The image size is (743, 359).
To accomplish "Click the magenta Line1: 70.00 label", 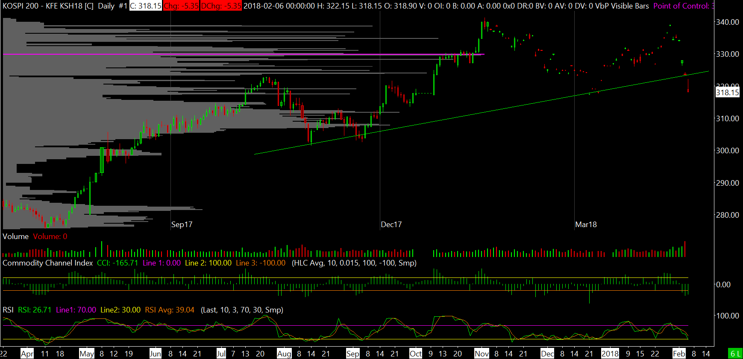I will click(x=76, y=310).
